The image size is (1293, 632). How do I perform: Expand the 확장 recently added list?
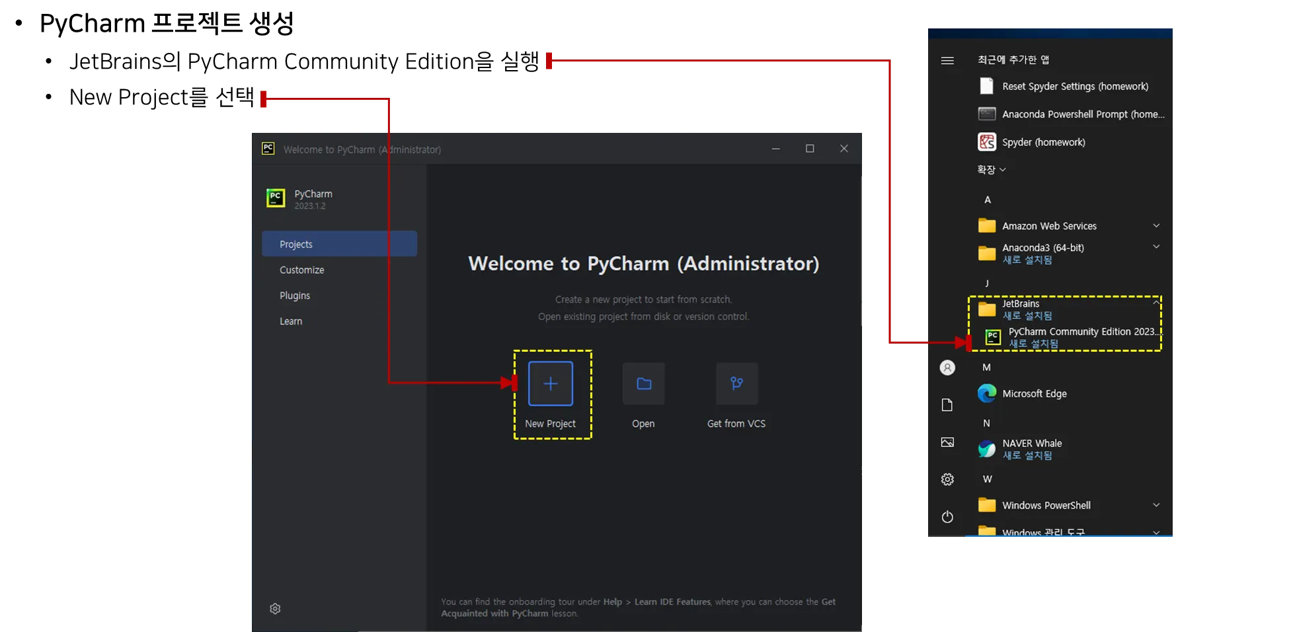click(x=992, y=169)
